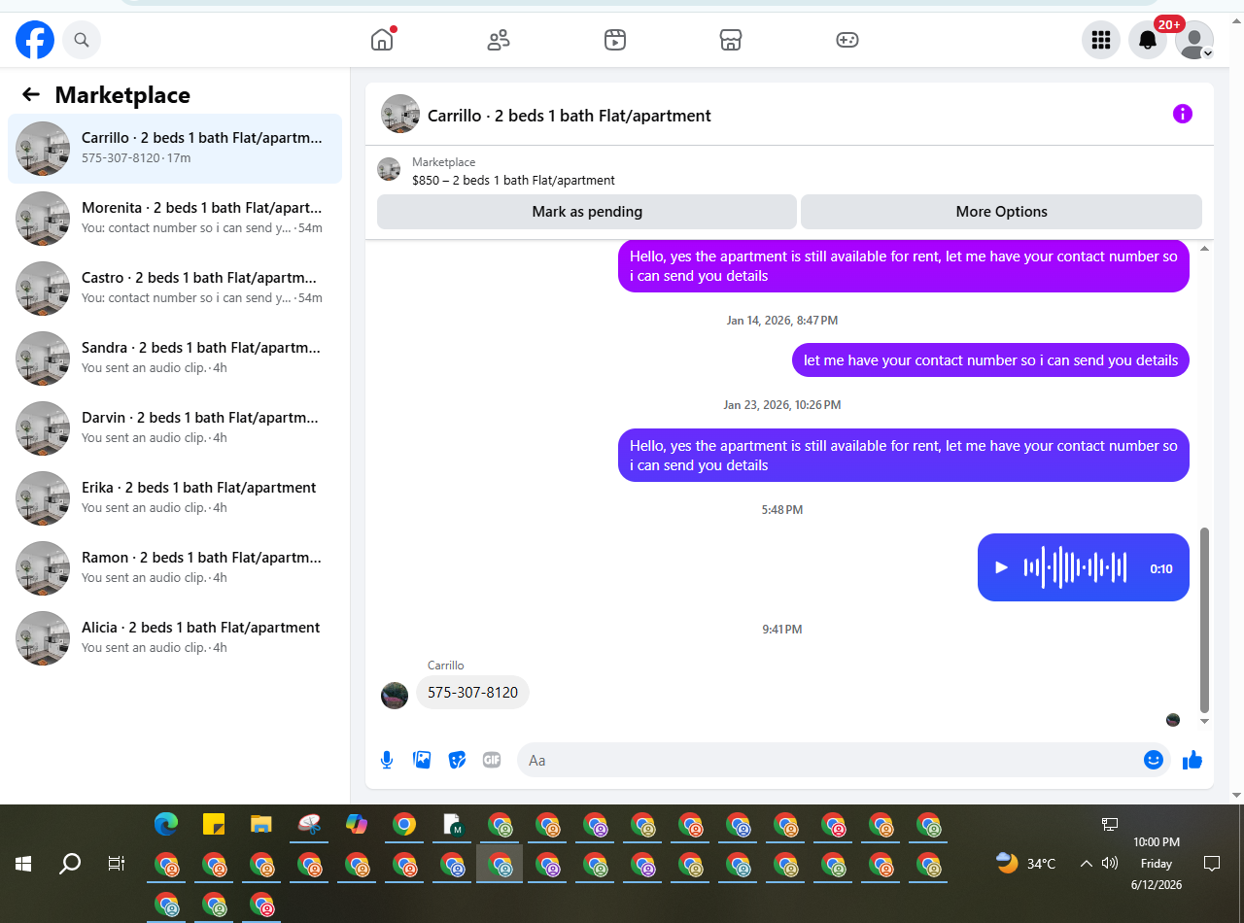The image size is (1244, 923).
Task: Attach a photo using the image icon
Action: pyautogui.click(x=422, y=760)
